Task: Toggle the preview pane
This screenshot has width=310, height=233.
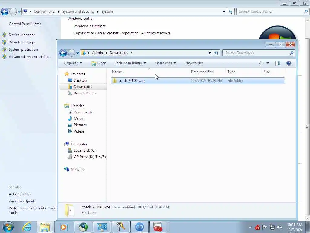Action: [278, 63]
